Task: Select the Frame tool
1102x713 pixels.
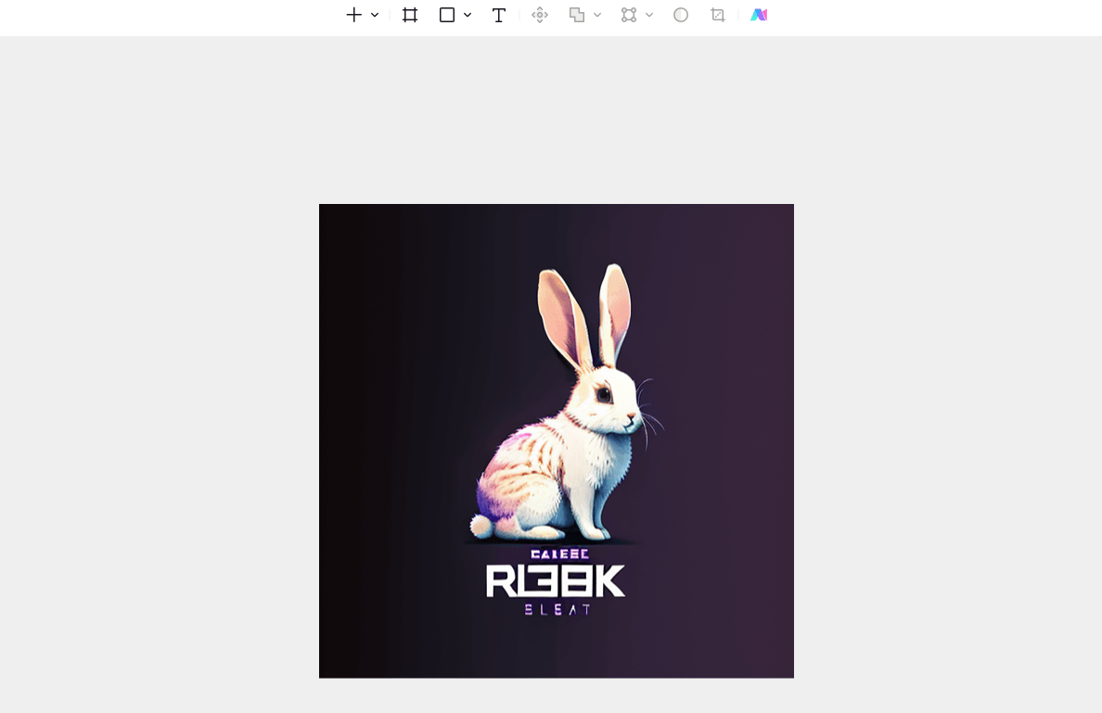Action: (x=410, y=15)
